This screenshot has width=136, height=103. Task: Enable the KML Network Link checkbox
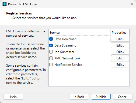pos(51,58)
